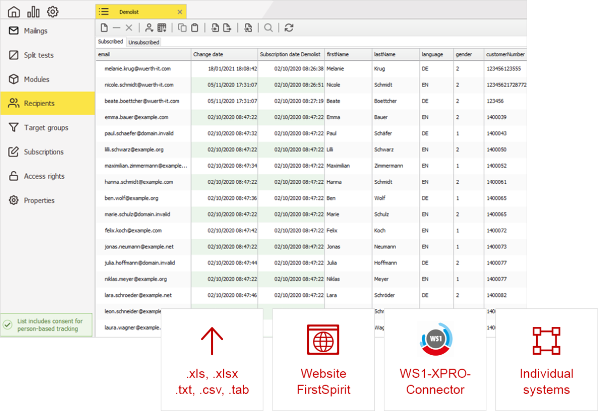Select the import recipients icon
The image size is (598, 414).
(x=215, y=28)
